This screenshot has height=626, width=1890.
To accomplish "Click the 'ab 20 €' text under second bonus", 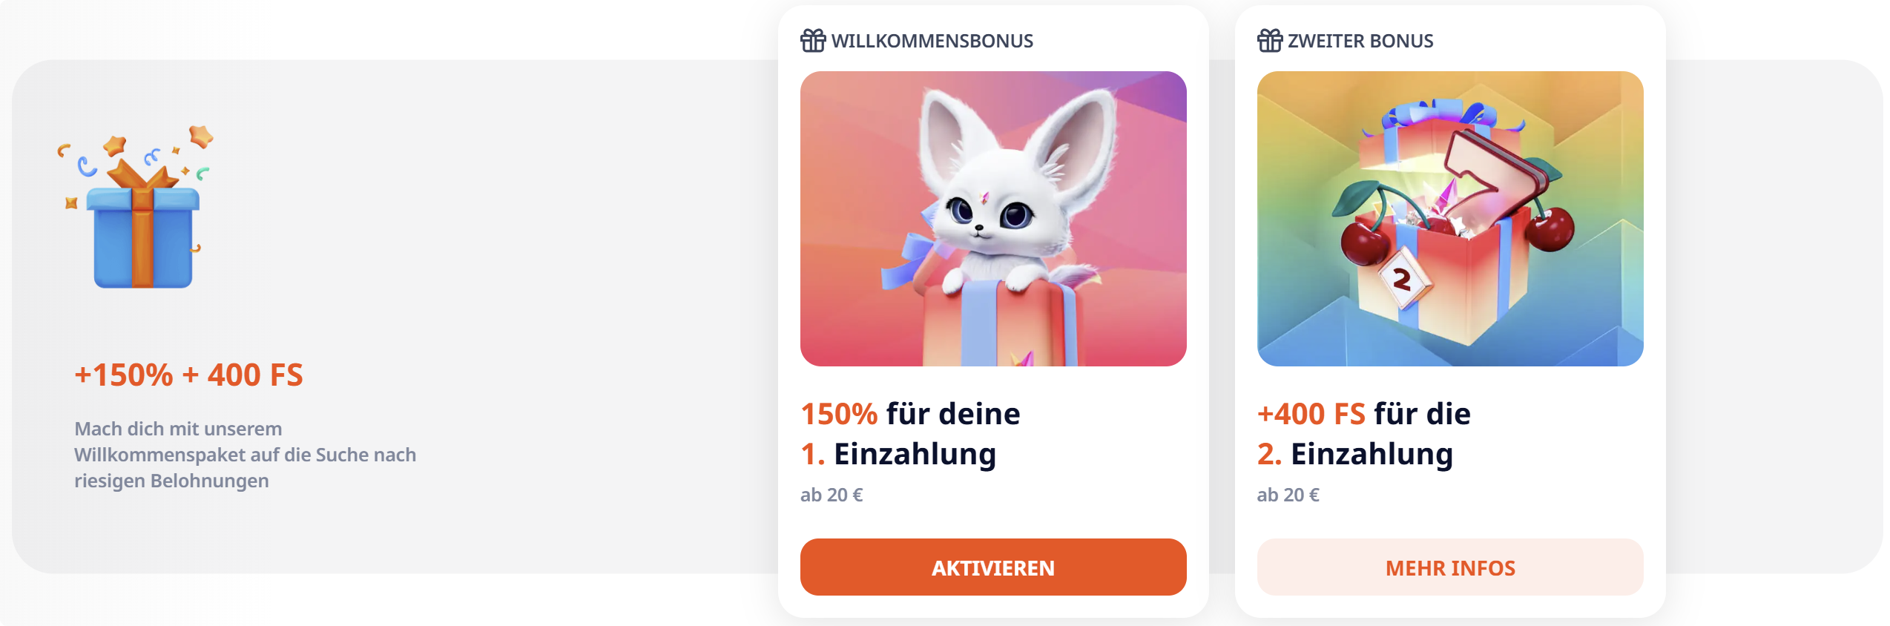I will point(1288,495).
